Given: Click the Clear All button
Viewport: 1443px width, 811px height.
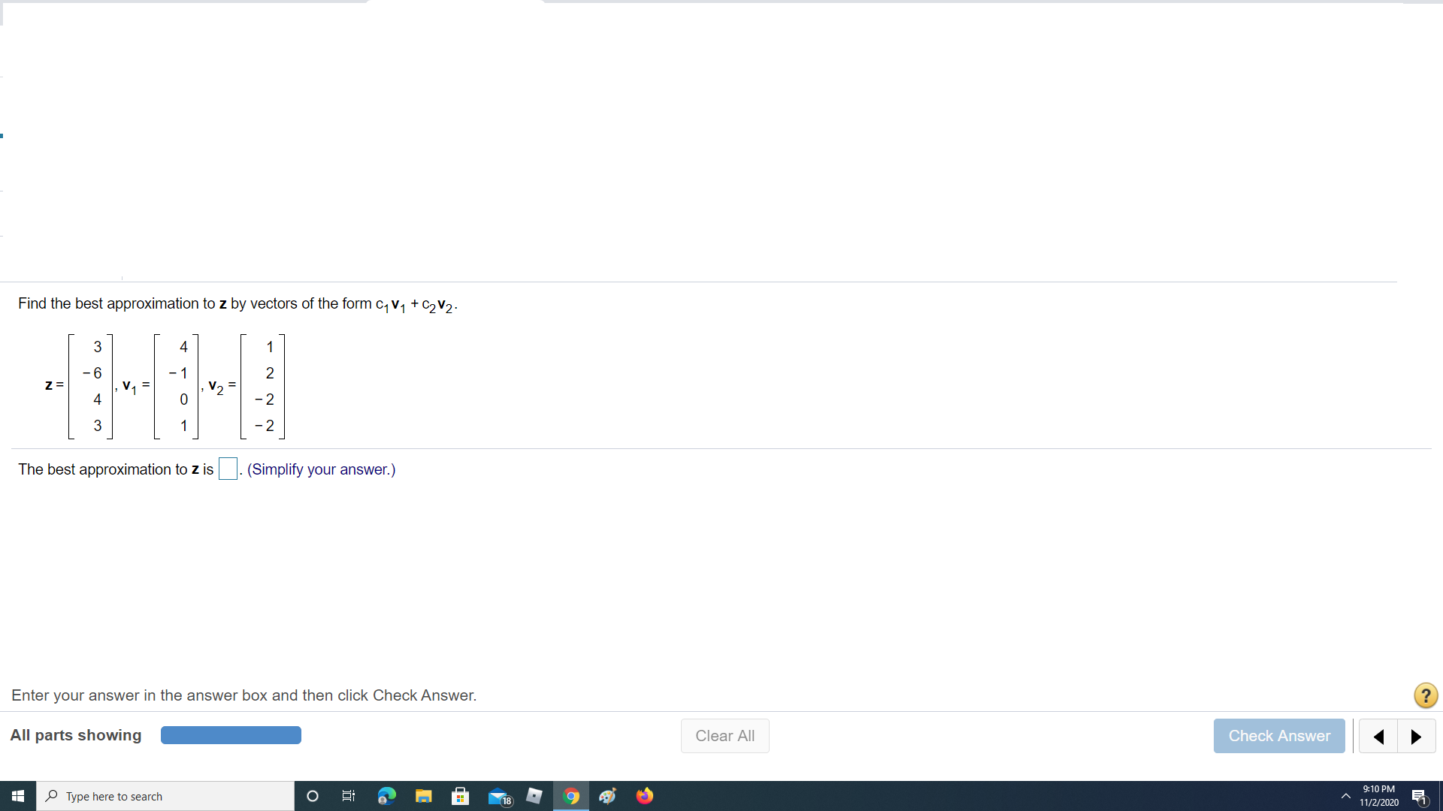Looking at the screenshot, I should [x=725, y=736].
